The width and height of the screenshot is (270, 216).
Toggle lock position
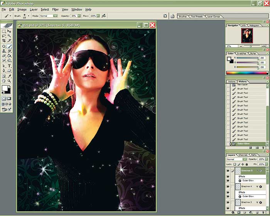(243, 164)
